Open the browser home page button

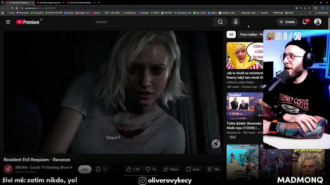[17, 8]
